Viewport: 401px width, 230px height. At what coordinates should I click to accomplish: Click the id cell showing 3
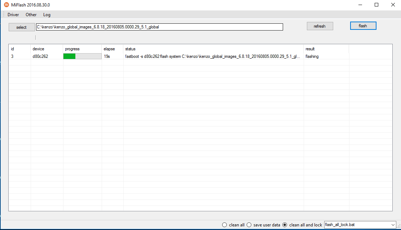12,56
